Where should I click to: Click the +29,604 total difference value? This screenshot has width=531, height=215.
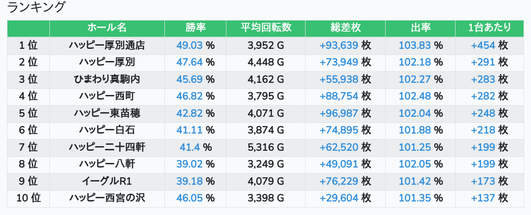click(x=339, y=198)
